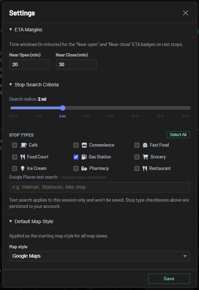Click the Fast Food burger icon
The width and height of the screenshot is (199, 290).
pos(145,145)
